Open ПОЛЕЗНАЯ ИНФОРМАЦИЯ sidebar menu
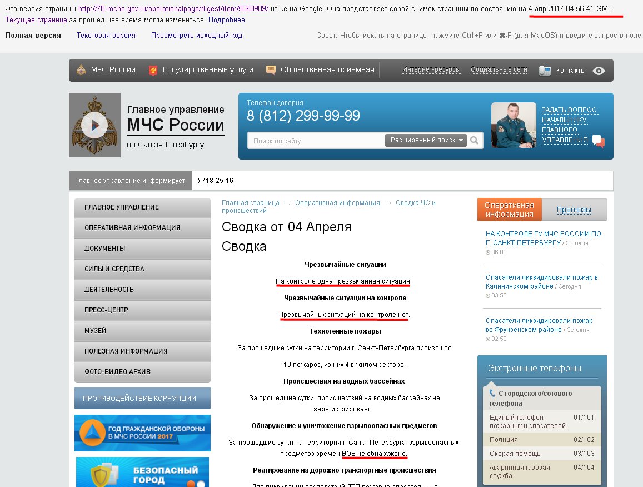 click(142, 351)
